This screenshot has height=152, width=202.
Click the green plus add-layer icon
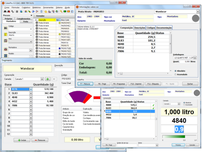(x=48, y=79)
